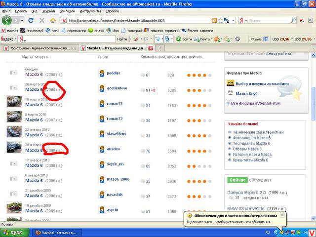Screen dimensions: 316x237
Task: Open Все форумы aVtomarket.ru link
Action: 256,103
